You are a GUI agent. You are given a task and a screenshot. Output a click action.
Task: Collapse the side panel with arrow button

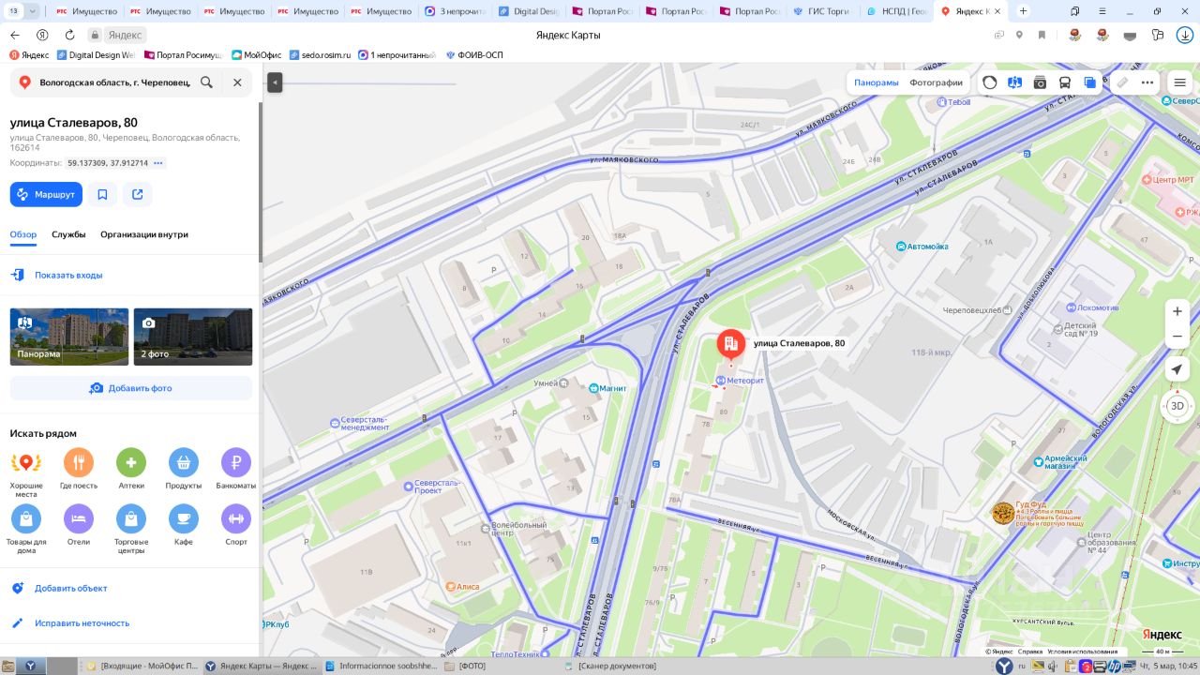[275, 82]
